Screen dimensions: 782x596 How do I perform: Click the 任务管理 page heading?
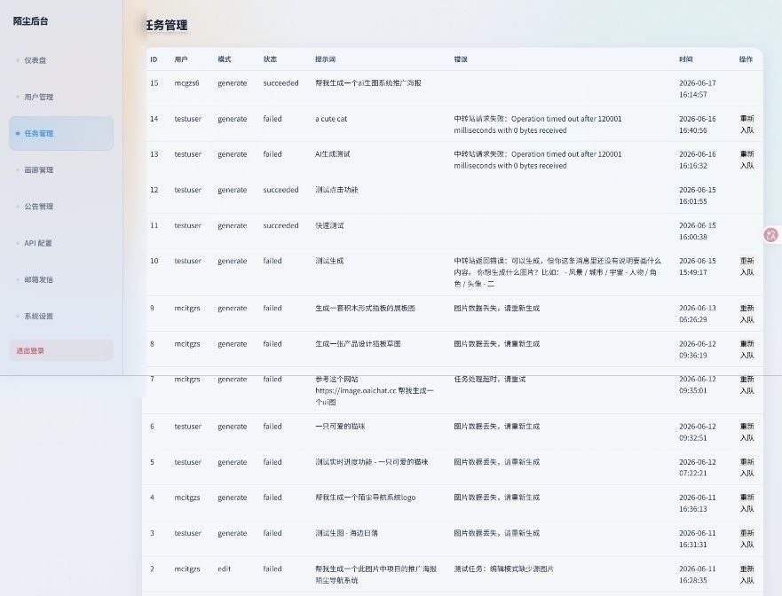click(x=167, y=26)
